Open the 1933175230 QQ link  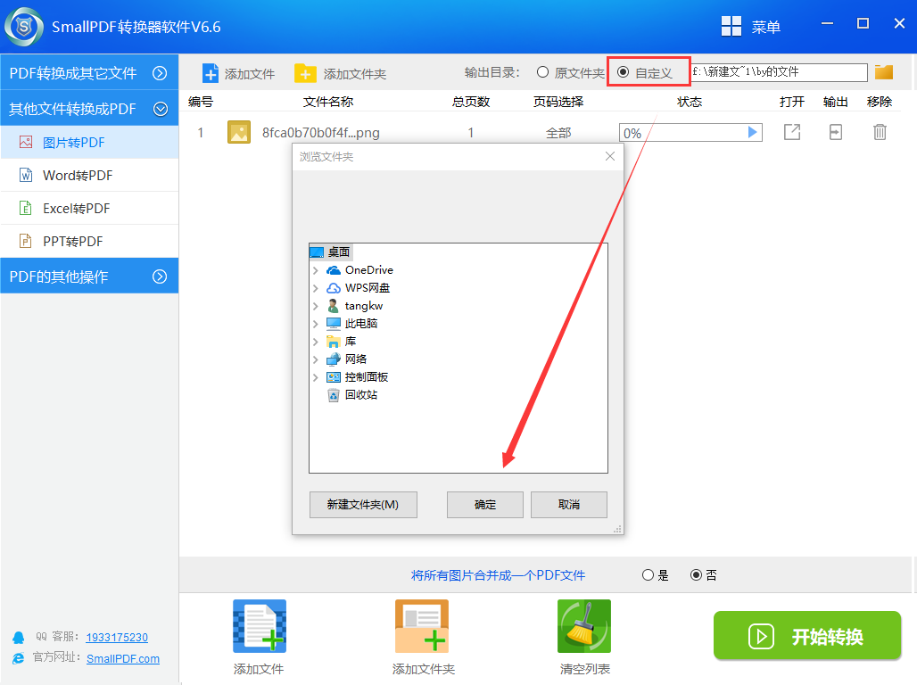117,637
